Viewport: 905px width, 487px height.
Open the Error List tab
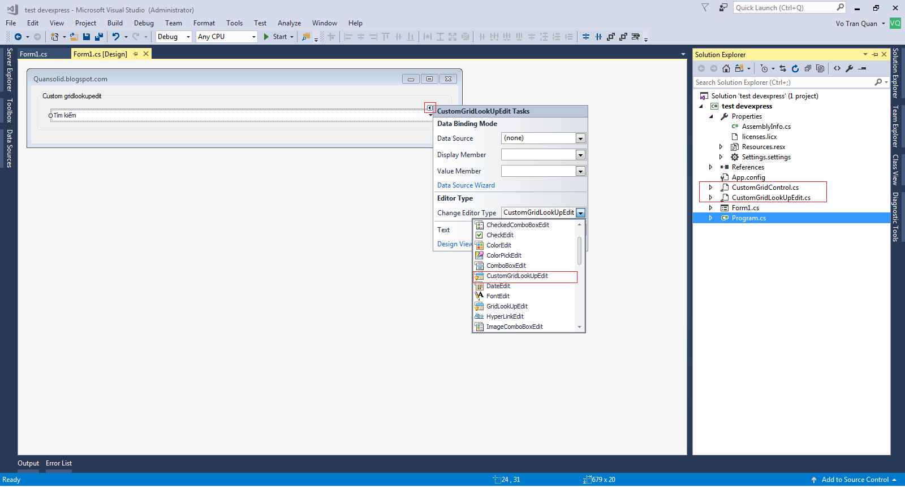point(59,464)
